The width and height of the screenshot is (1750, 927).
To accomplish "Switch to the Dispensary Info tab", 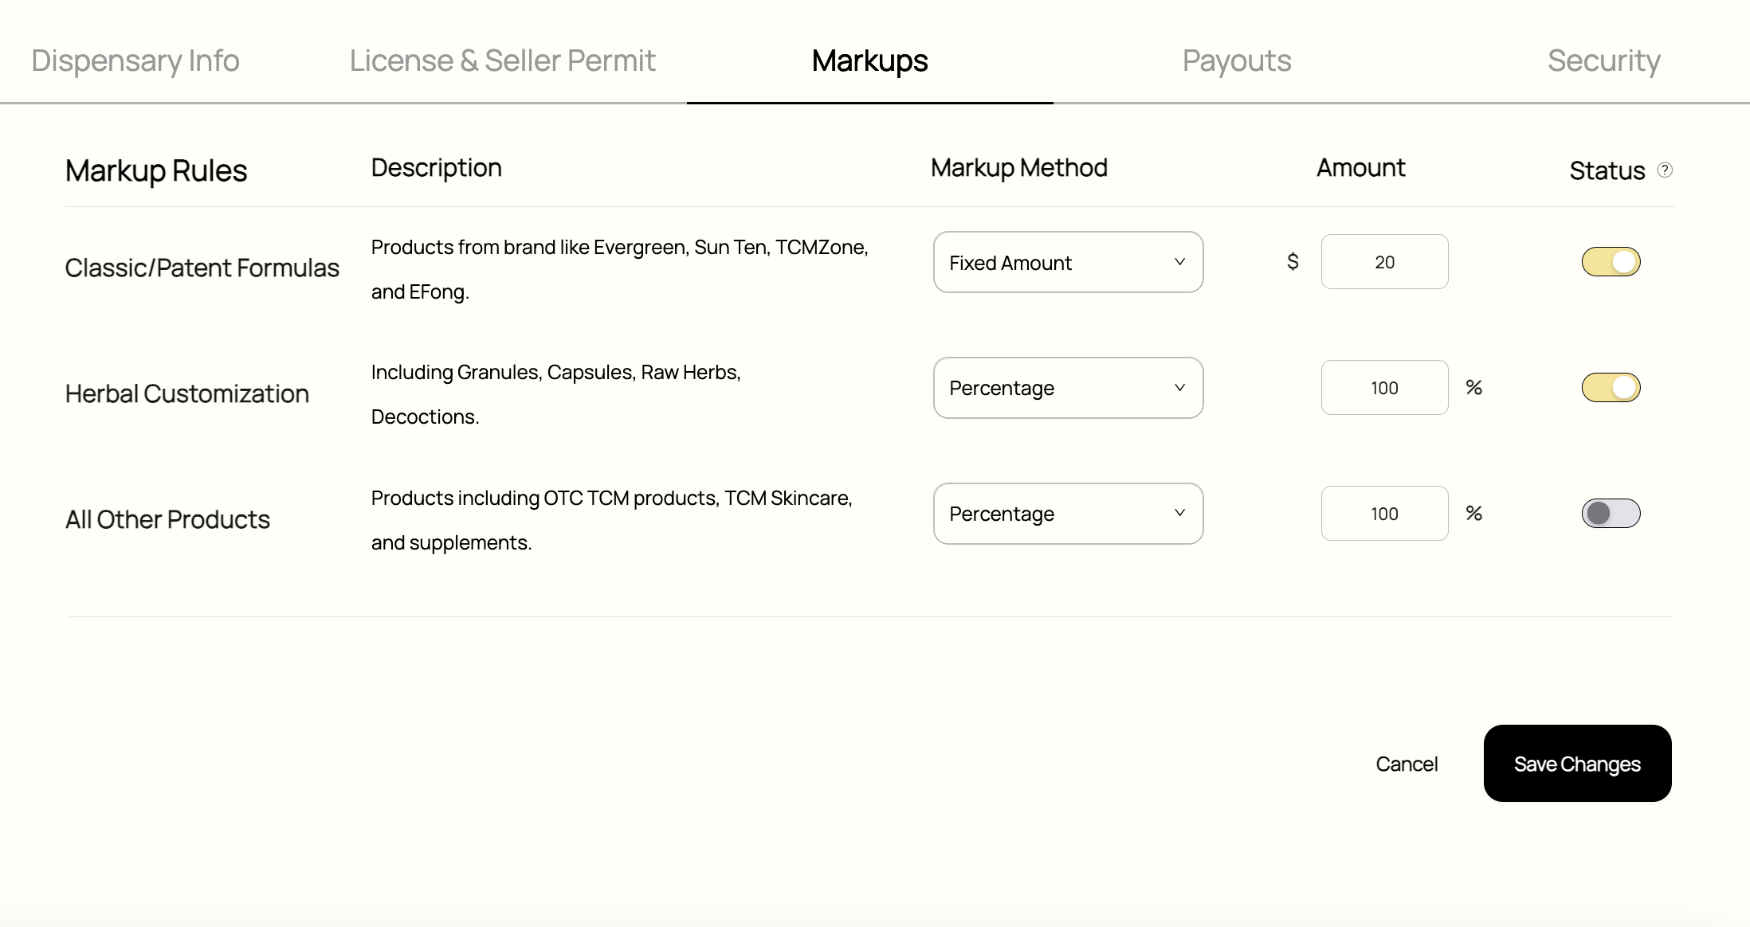I will pos(135,61).
